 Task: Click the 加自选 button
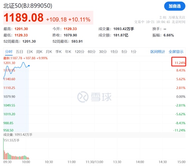[175, 6]
